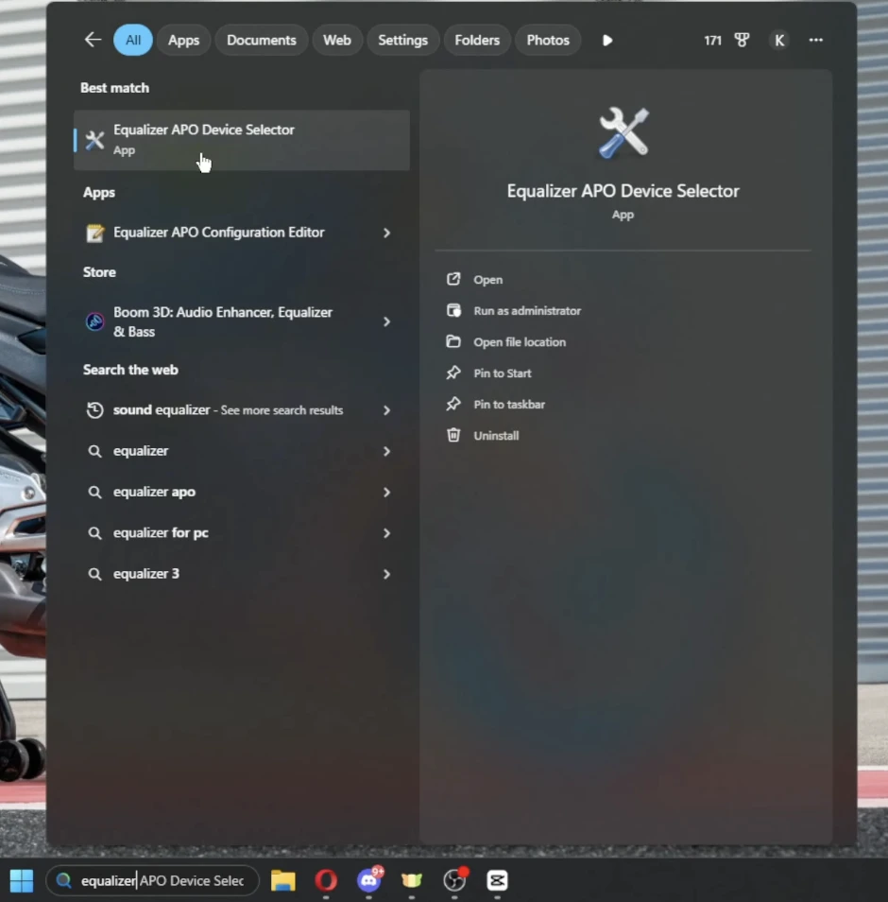Image resolution: width=888 pixels, height=902 pixels.
Task: Click search icon beside 'equalizer for pc'
Action: coord(94,533)
